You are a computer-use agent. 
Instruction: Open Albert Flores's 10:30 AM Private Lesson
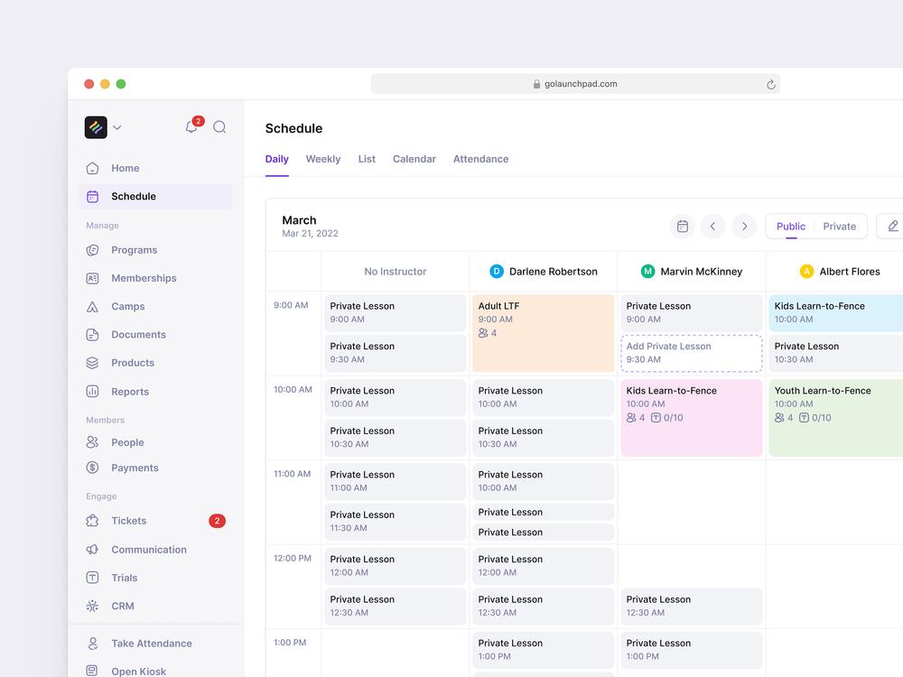click(x=835, y=353)
